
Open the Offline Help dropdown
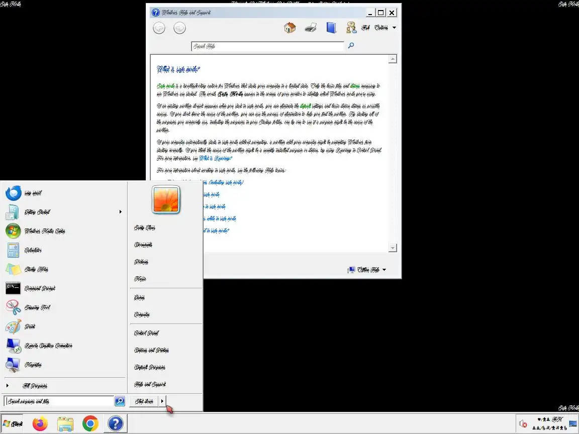[x=384, y=270]
